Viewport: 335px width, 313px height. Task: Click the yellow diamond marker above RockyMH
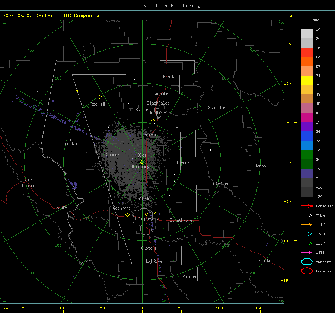pyautogui.click(x=99, y=97)
